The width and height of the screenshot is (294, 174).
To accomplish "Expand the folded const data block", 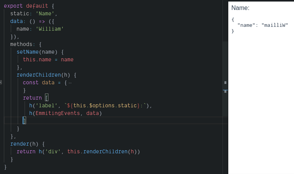I will 1,82.
